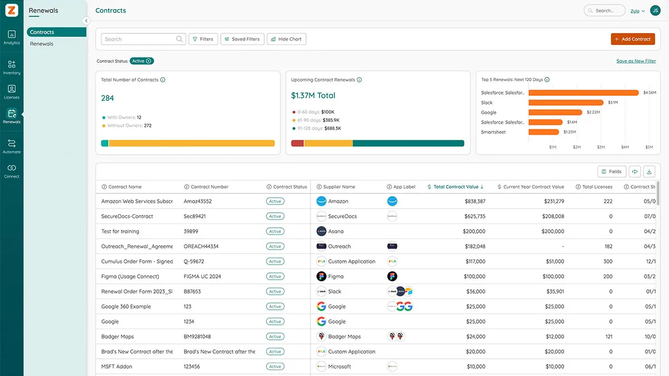Sort by Contract Name column header

pyautogui.click(x=122, y=187)
